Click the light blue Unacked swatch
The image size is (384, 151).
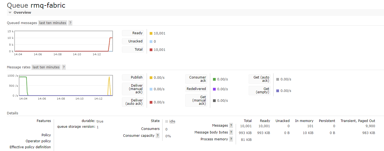(x=151, y=42)
